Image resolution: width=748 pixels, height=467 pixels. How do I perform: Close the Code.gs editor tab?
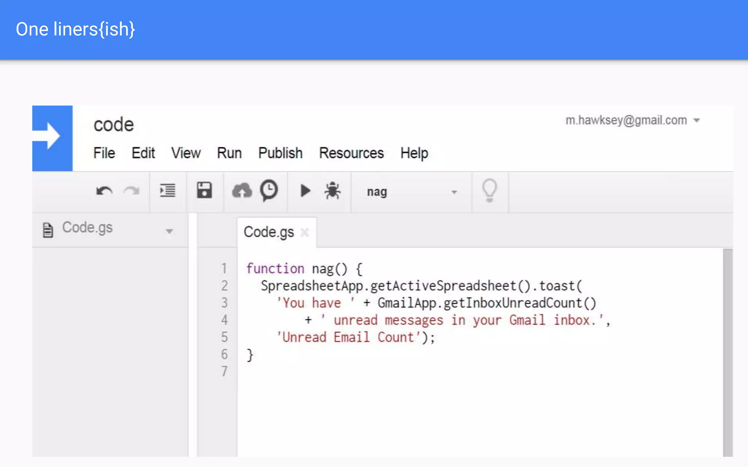pos(305,232)
